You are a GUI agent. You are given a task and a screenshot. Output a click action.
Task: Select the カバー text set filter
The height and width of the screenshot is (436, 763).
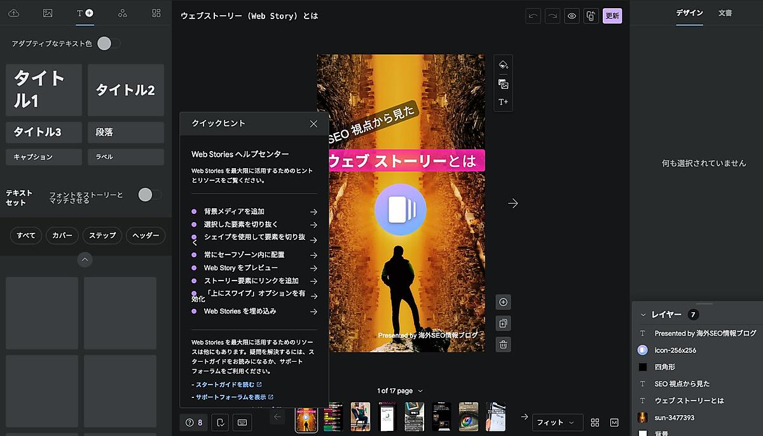click(62, 235)
